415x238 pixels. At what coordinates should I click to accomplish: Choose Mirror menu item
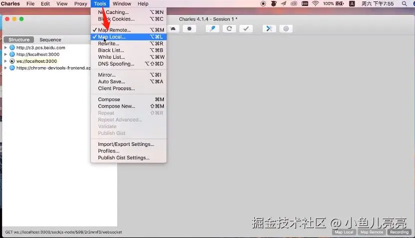click(129, 75)
